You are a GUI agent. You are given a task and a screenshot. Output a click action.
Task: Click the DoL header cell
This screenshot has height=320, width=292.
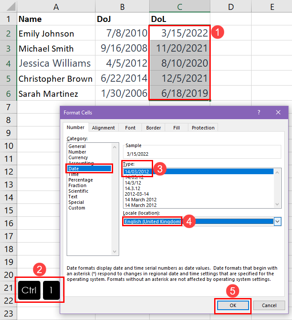180,19
